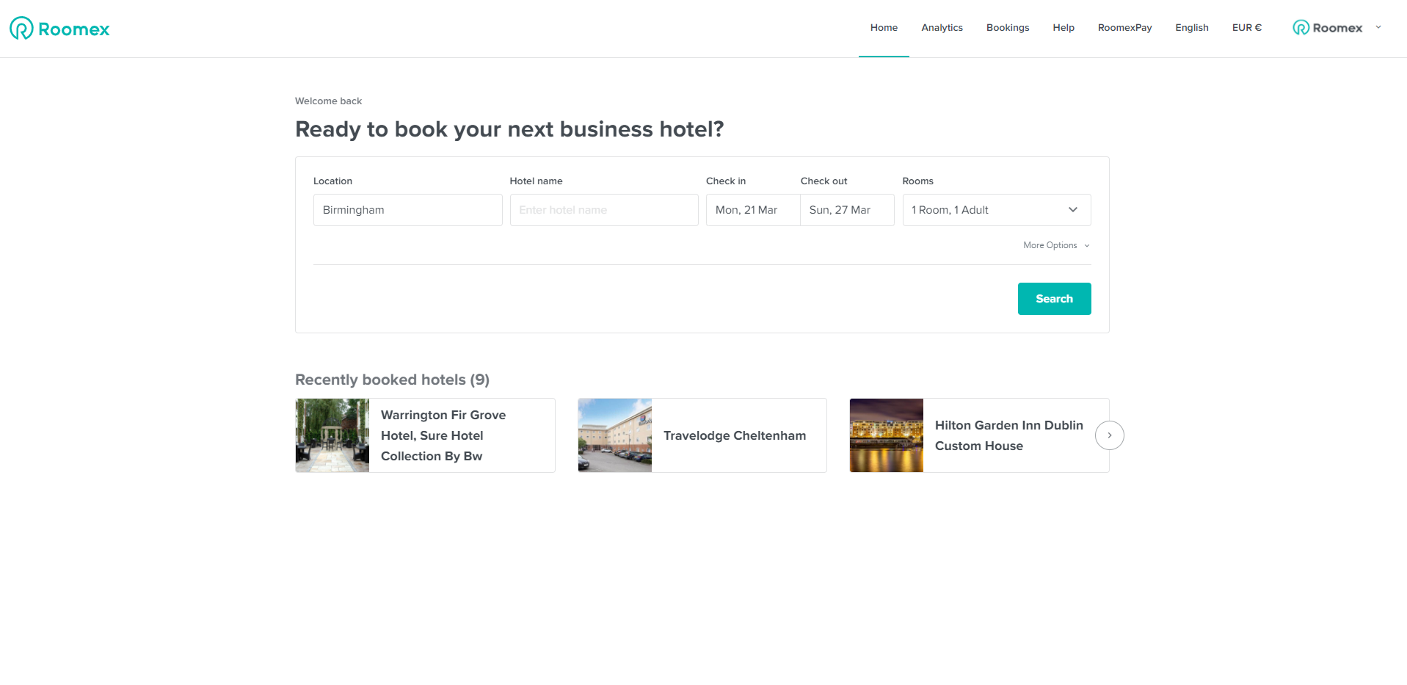Click the right arrow to see more booked hotels
The width and height of the screenshot is (1407, 685).
[1109, 435]
